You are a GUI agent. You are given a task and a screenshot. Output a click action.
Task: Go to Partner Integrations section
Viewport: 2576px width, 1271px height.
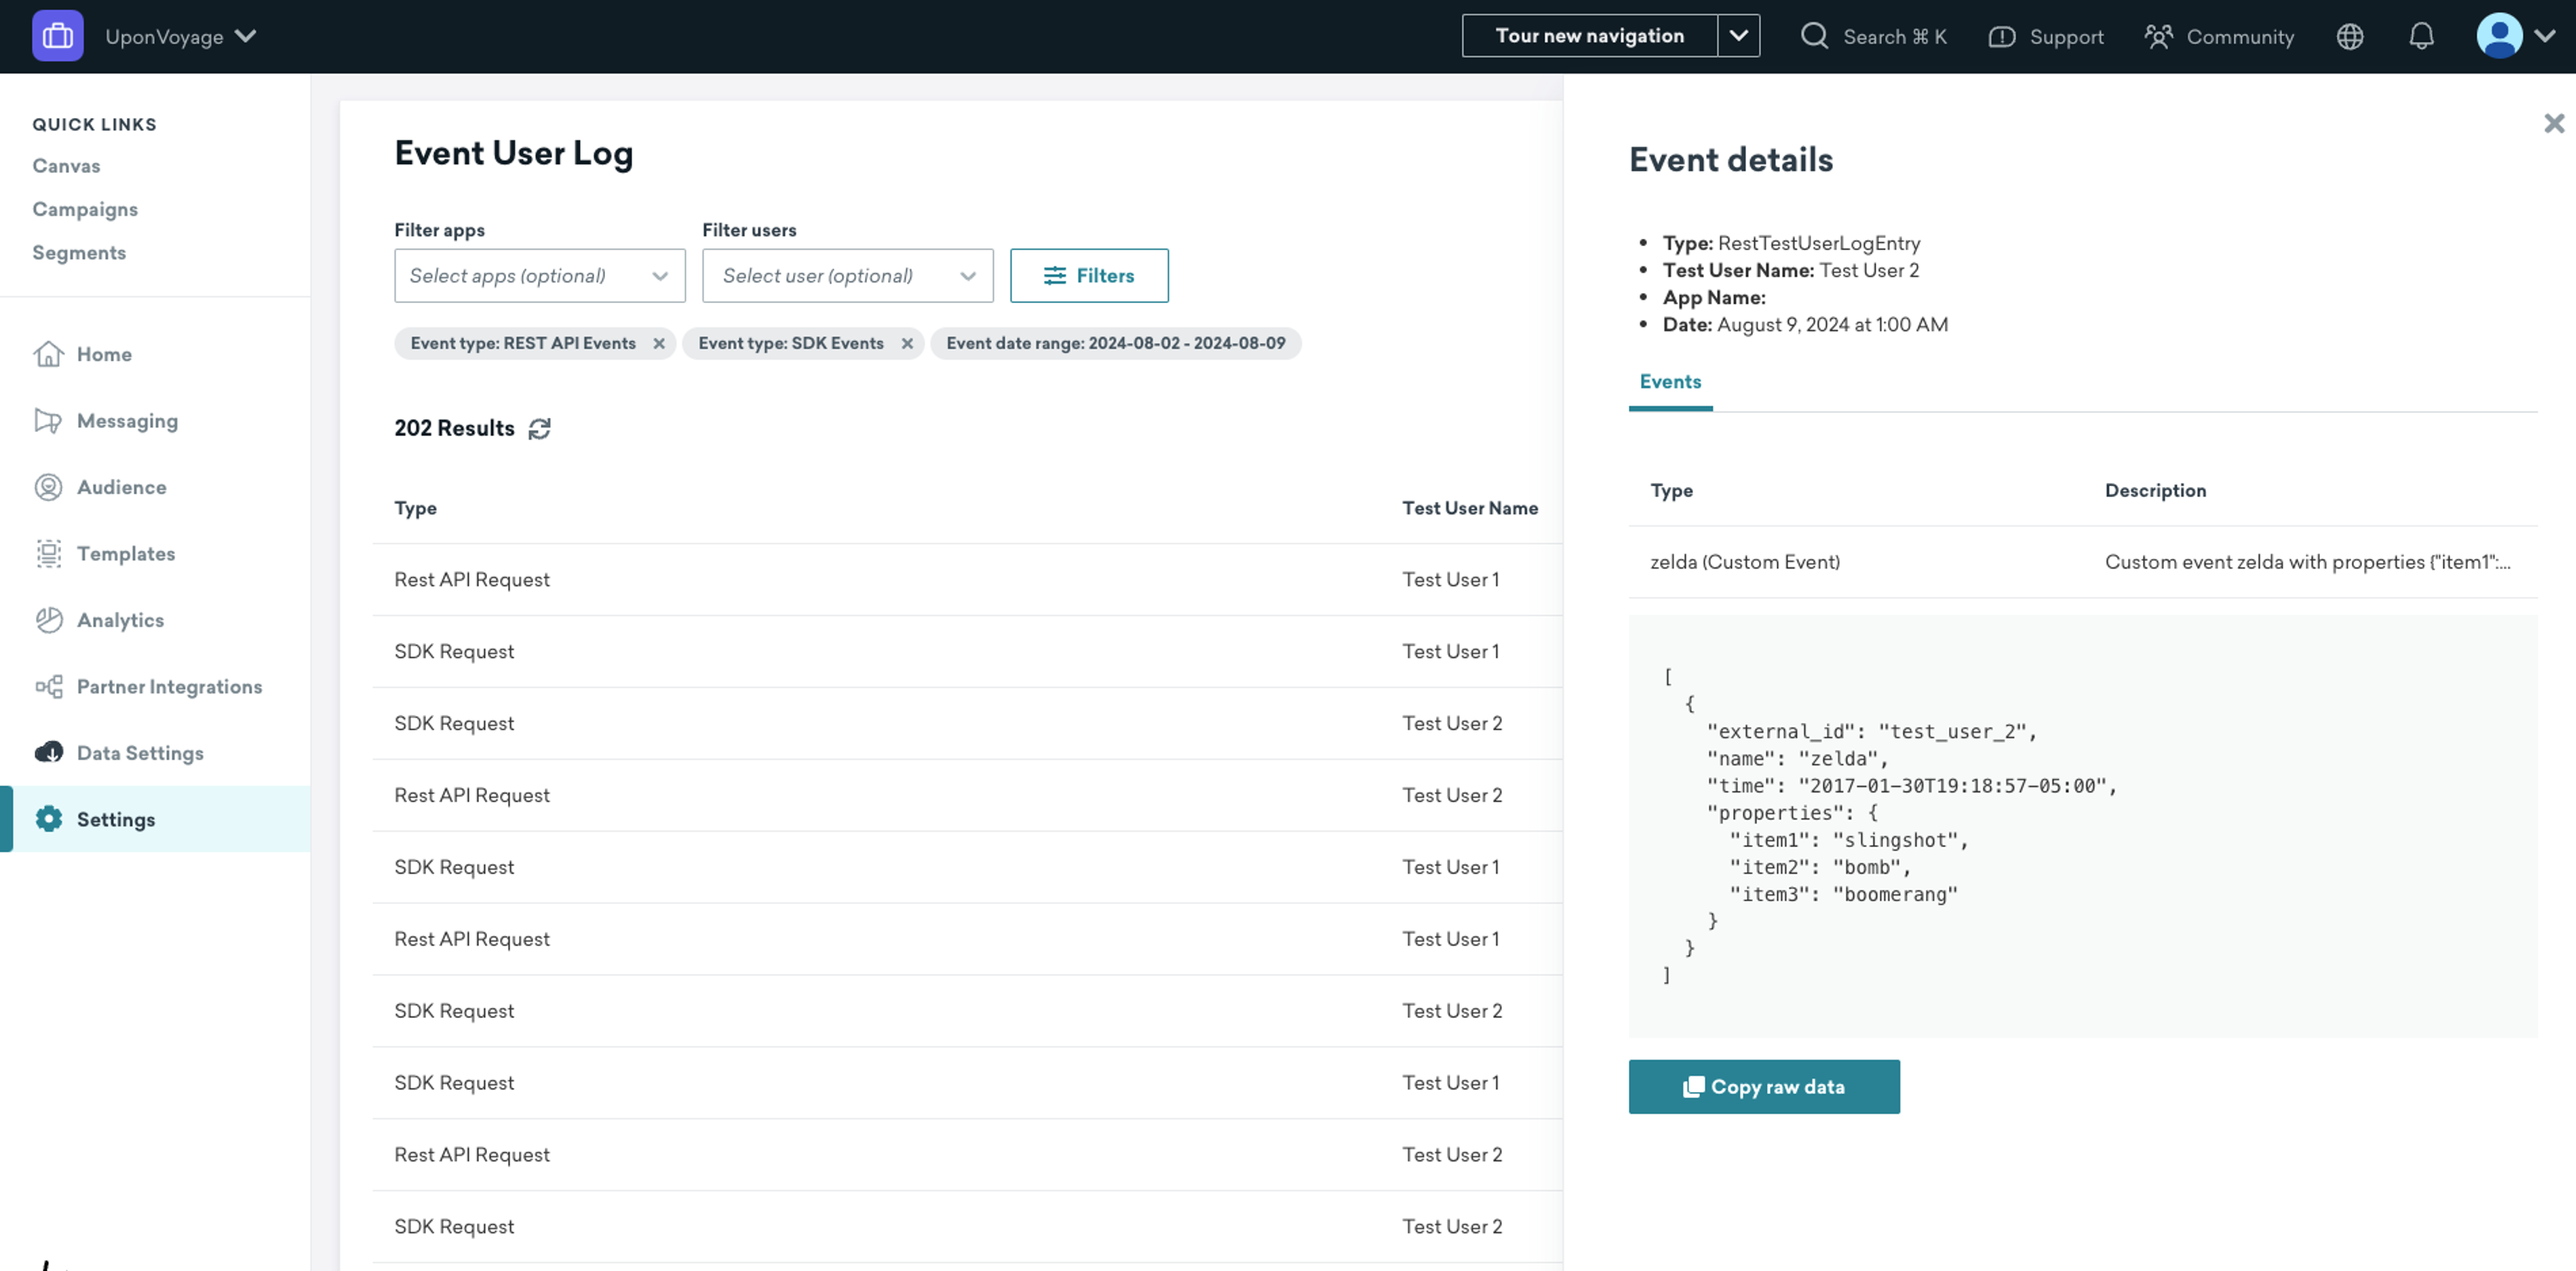tap(169, 686)
